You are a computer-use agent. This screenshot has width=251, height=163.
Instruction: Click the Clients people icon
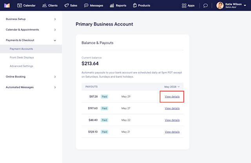pos(44,5)
